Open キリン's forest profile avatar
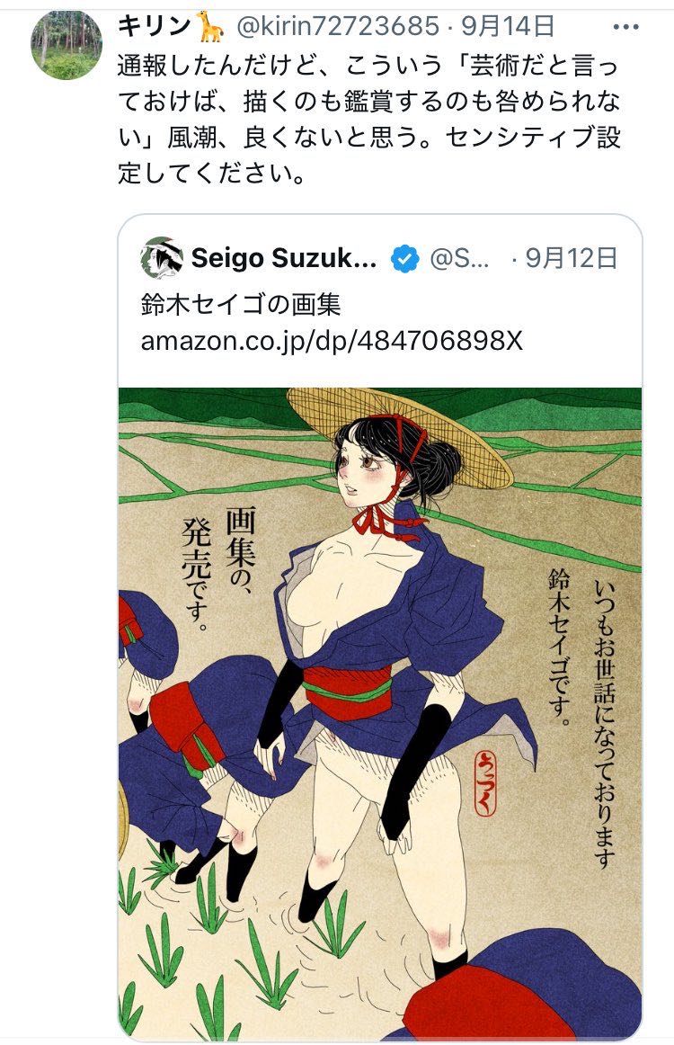This screenshot has height=1045, width=674. (66, 45)
